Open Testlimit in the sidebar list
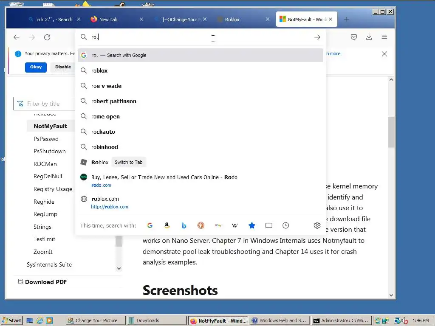435x326 pixels. tap(44, 239)
